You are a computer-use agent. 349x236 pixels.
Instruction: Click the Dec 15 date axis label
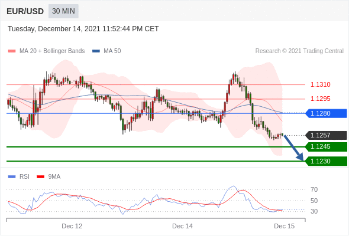pyautogui.click(x=285, y=226)
